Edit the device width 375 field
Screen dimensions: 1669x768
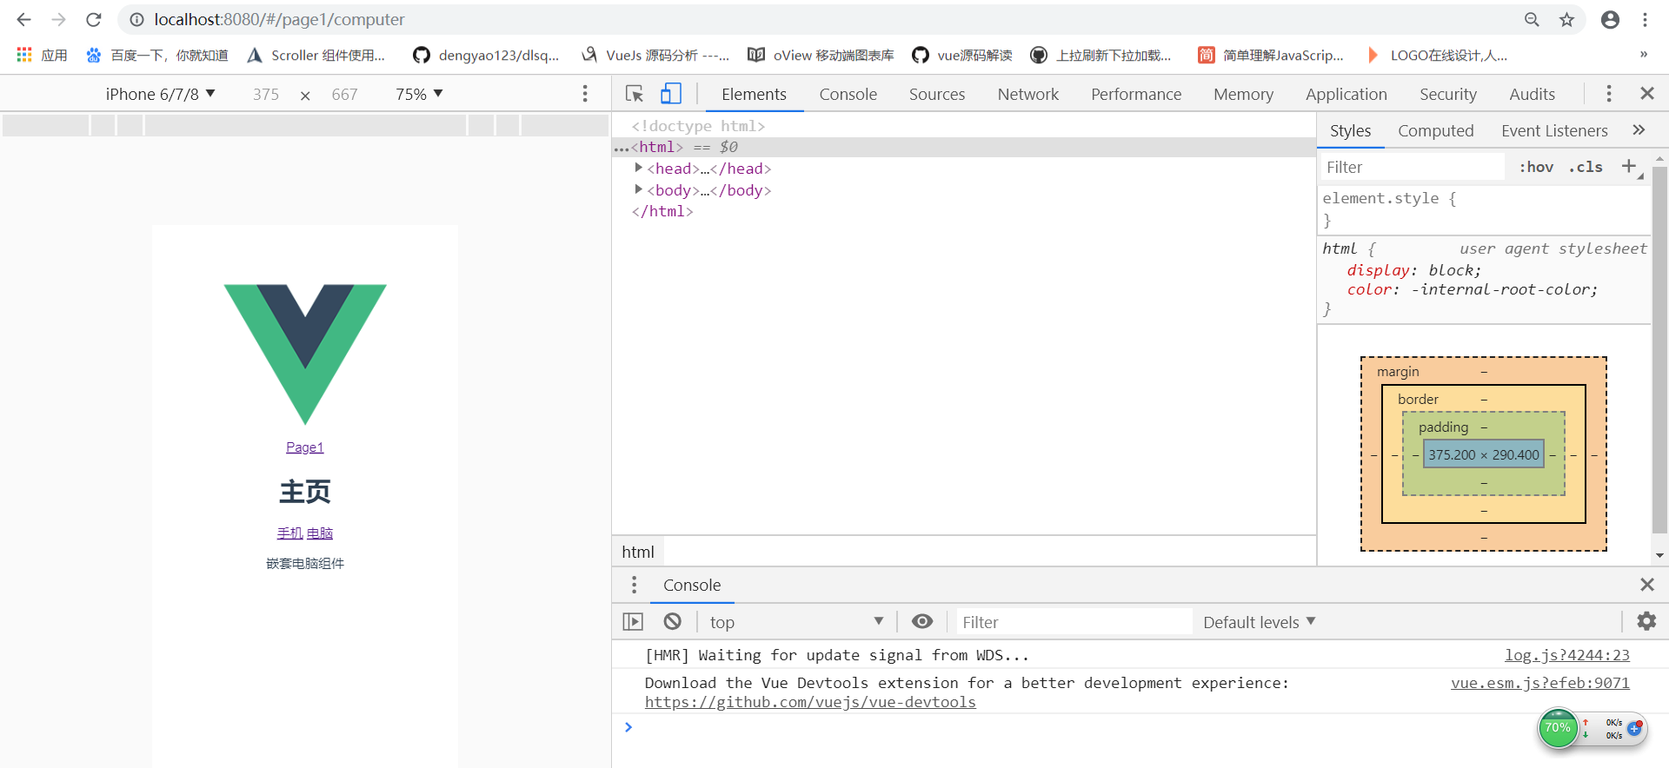(x=266, y=94)
